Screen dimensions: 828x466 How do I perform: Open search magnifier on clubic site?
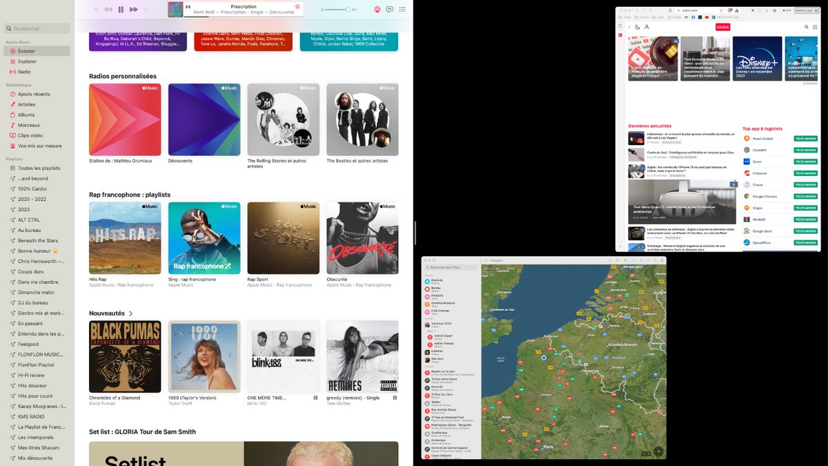click(807, 27)
